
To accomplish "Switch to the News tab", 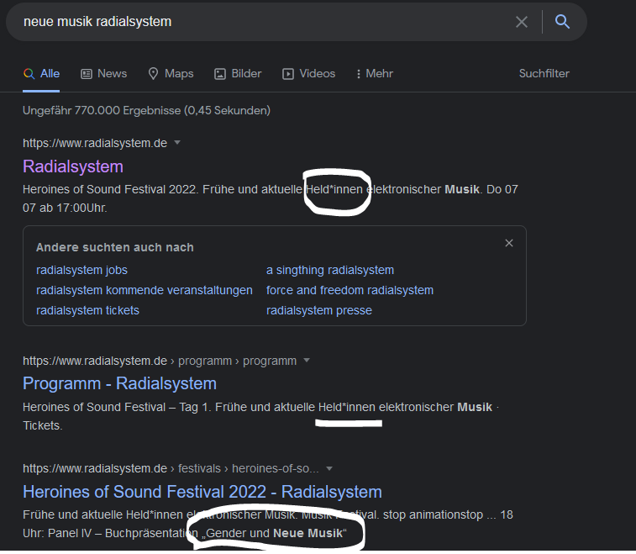I will (104, 73).
